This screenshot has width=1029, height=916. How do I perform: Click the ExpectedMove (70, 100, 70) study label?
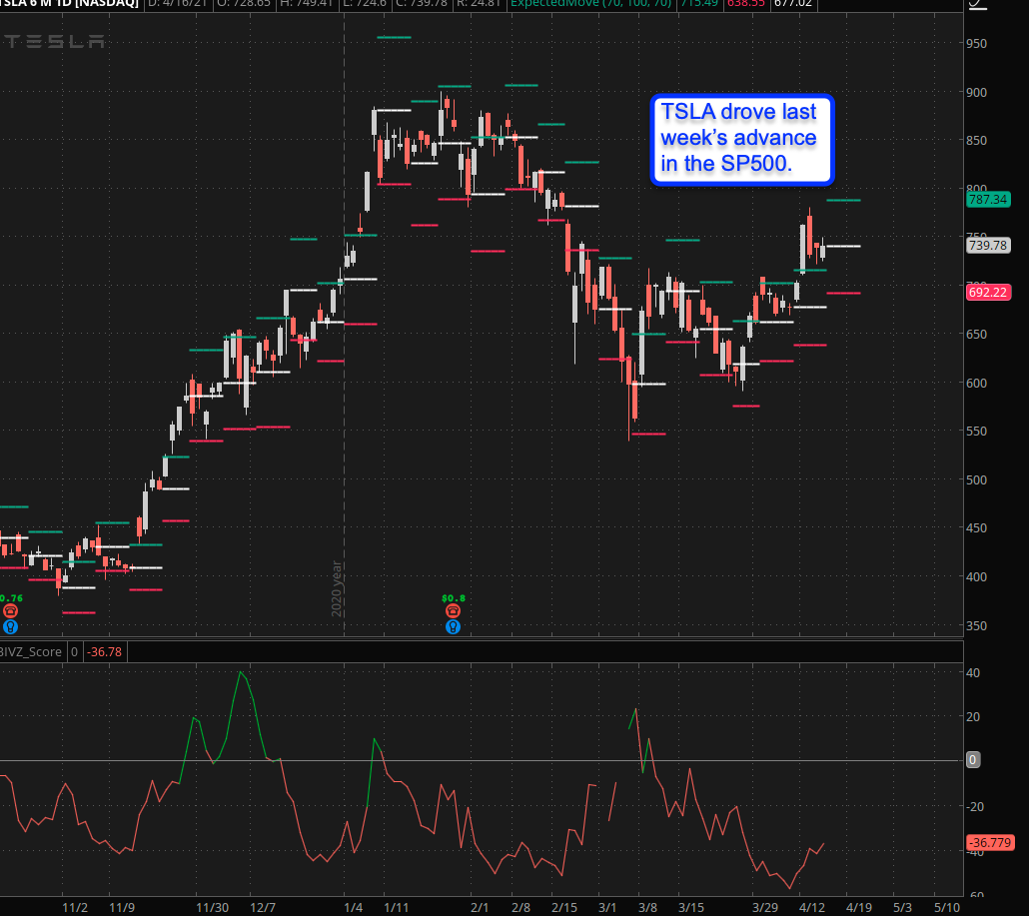coord(591,4)
